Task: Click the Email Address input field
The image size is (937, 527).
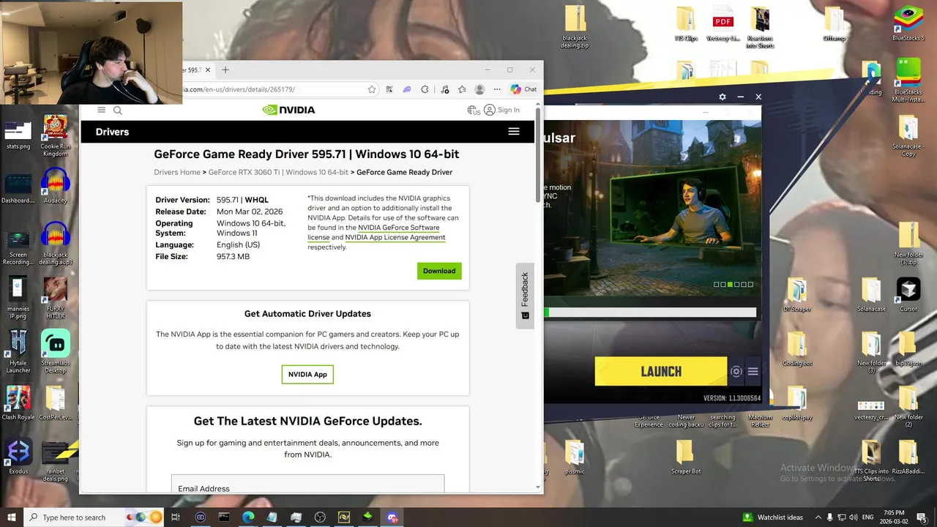Action: pos(307,485)
